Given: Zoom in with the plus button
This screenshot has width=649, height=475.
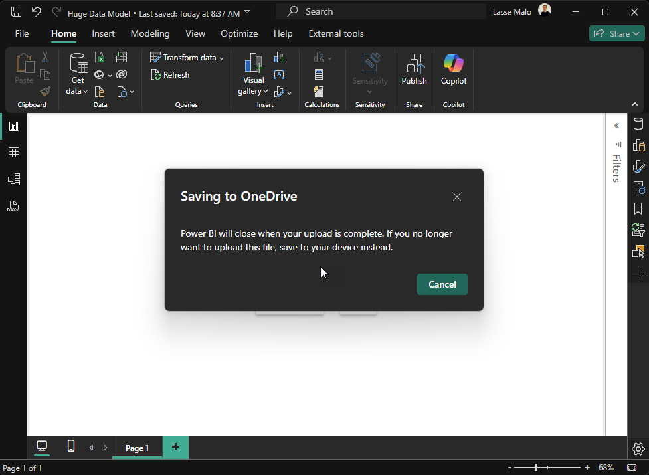Looking at the screenshot, I should 587,468.
